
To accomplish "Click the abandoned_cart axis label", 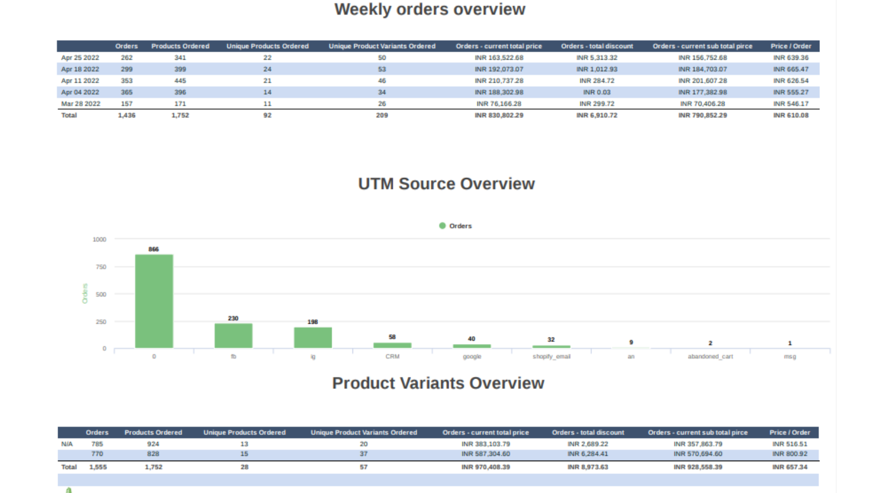I will coord(710,357).
